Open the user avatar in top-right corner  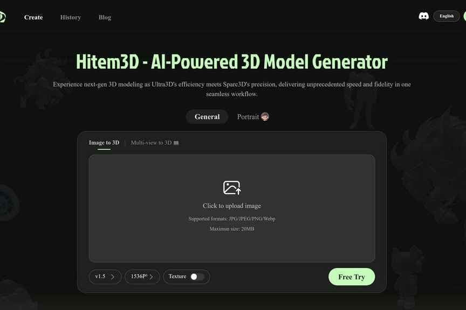463,16
